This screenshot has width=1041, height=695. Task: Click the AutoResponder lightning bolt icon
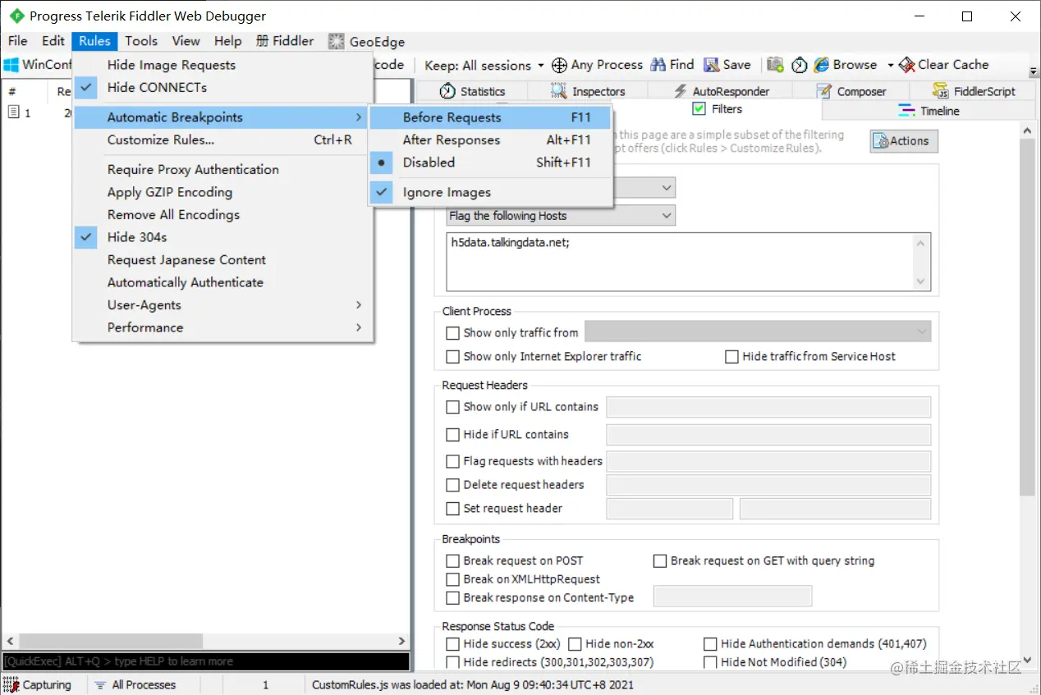(x=680, y=91)
